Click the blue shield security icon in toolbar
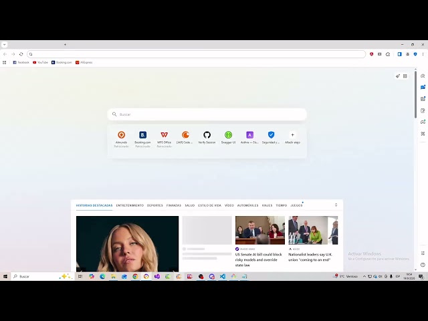428x321 pixels. coord(415,54)
